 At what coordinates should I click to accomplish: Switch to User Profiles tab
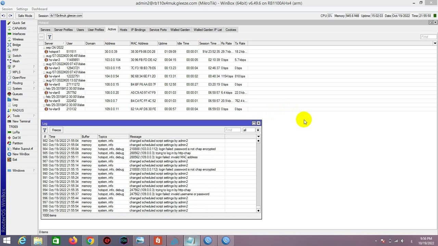tap(96, 30)
